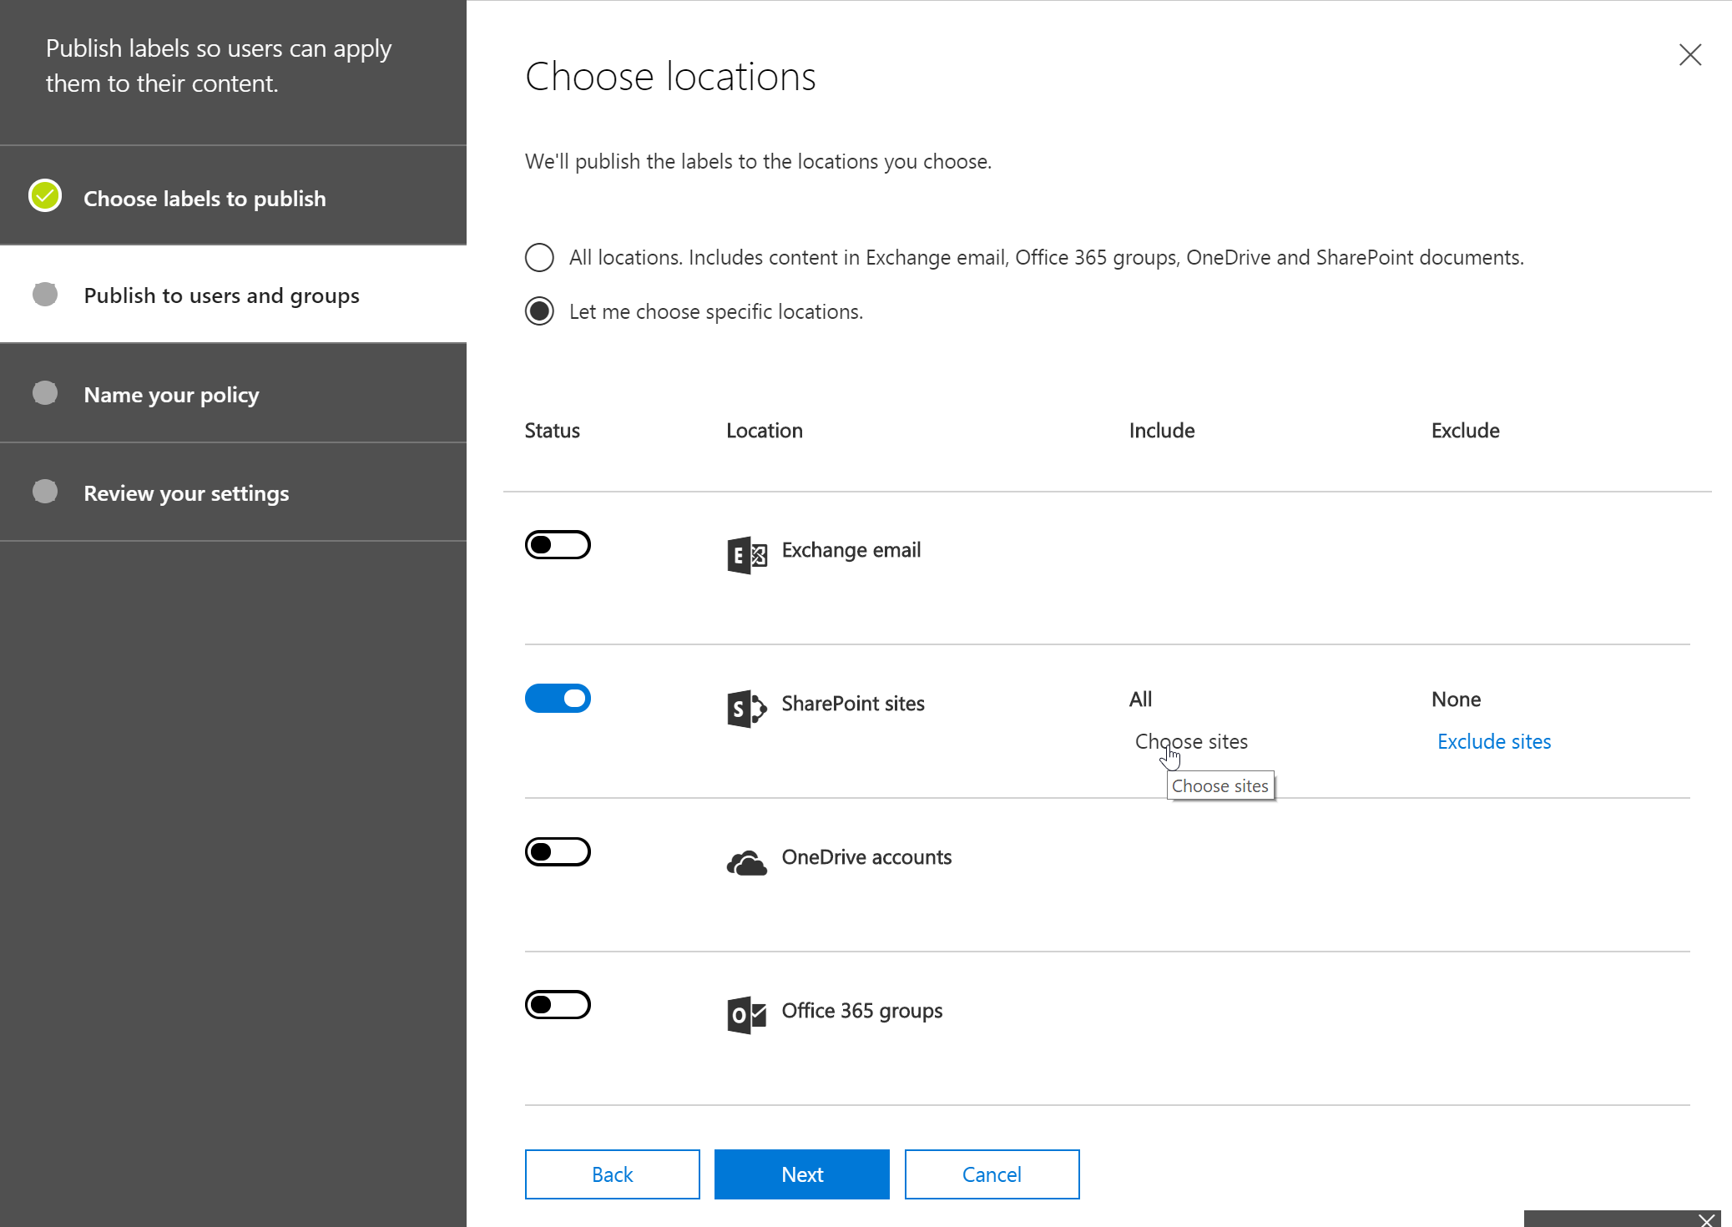The image size is (1732, 1227).
Task: Click the Choose sites link
Action: click(x=1191, y=741)
